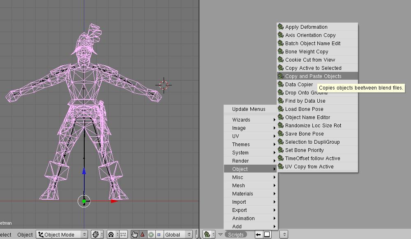Expand the Misc submenu
The image size is (411, 239).
(x=250, y=177)
